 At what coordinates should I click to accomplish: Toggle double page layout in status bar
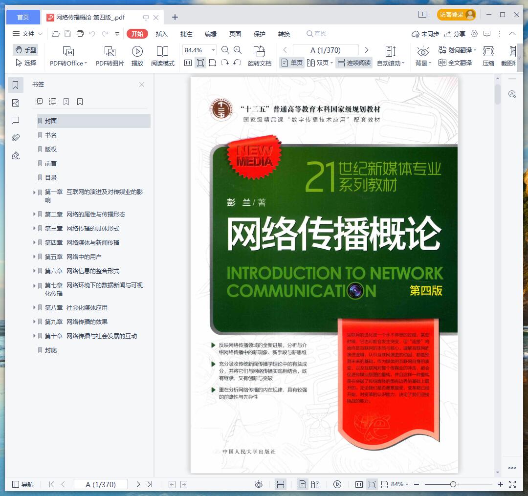pos(315,484)
